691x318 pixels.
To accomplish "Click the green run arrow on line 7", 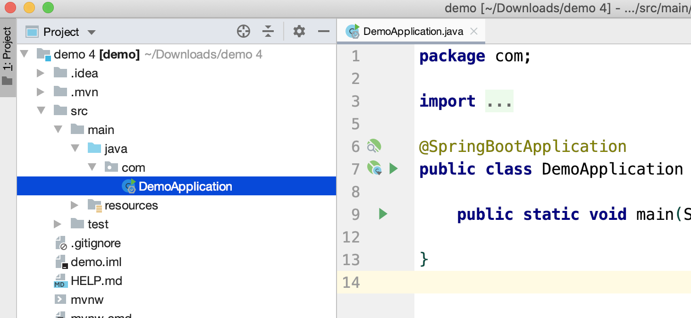I will tap(393, 168).
